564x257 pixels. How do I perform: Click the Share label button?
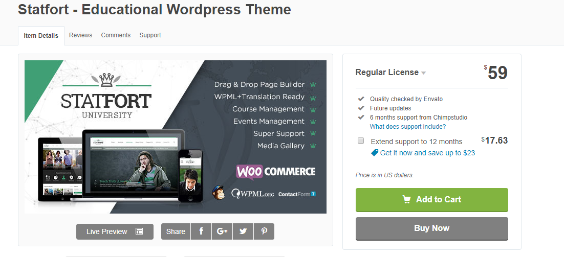pos(176,231)
